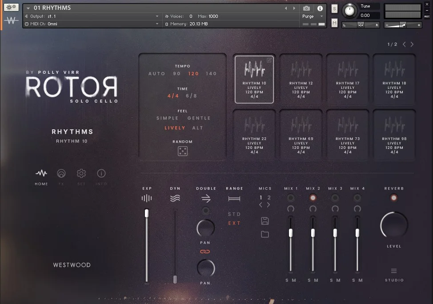
Task: Select STD range option
Action: tap(234, 214)
